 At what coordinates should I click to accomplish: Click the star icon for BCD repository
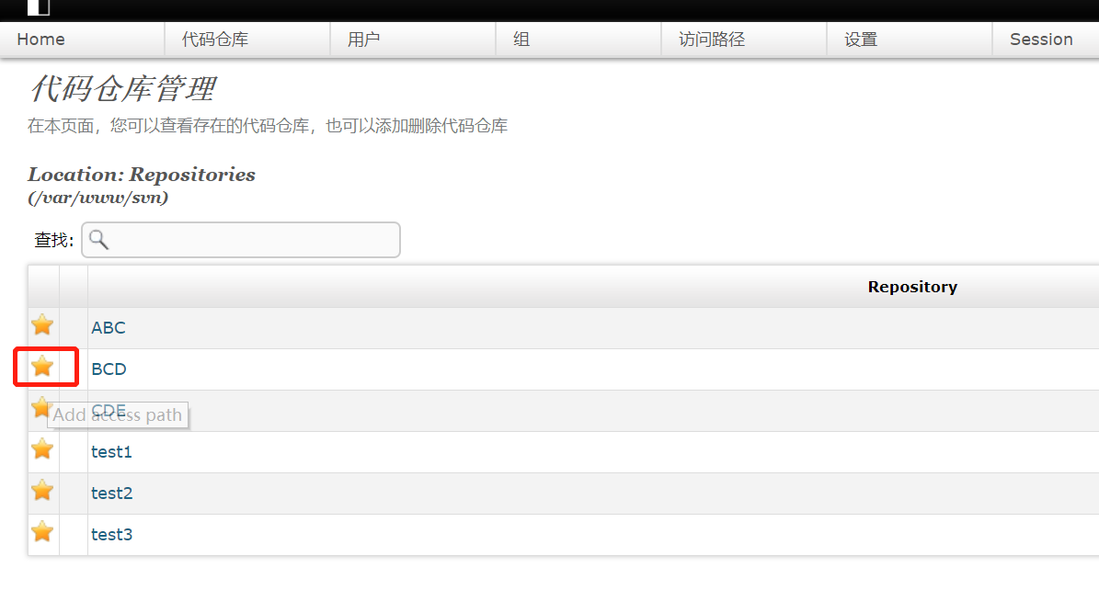(x=42, y=367)
